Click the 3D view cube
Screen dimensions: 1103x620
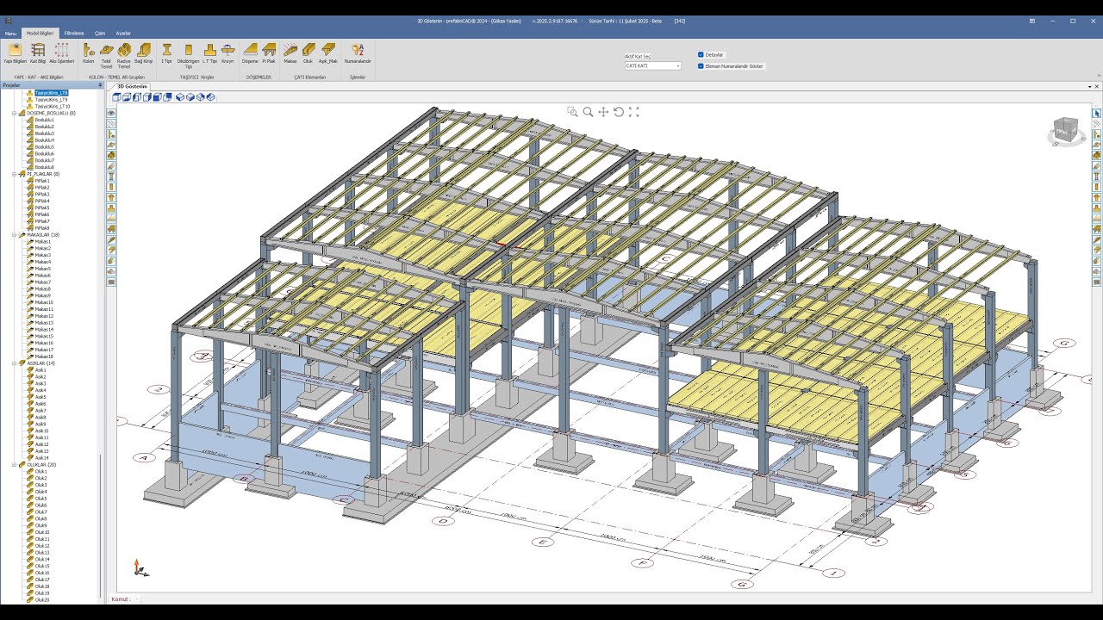pos(1065,130)
